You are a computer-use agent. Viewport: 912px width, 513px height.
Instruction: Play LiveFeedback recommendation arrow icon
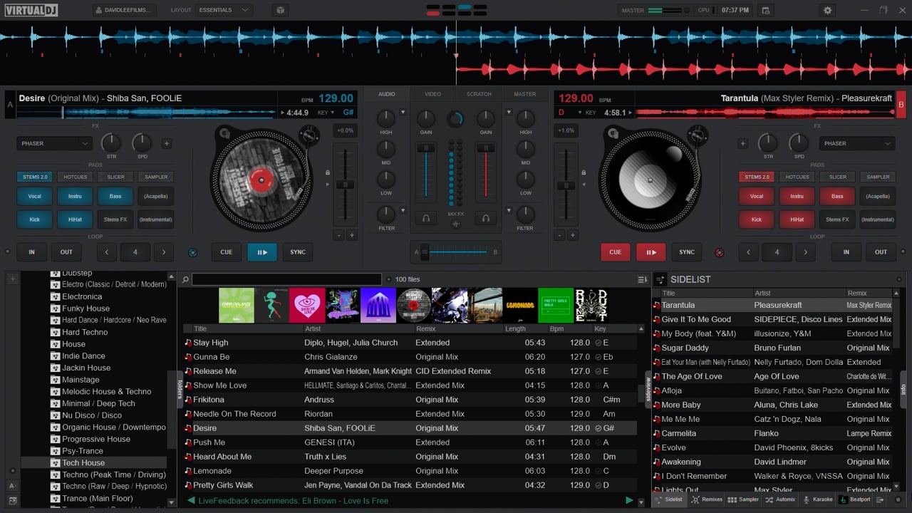point(629,500)
